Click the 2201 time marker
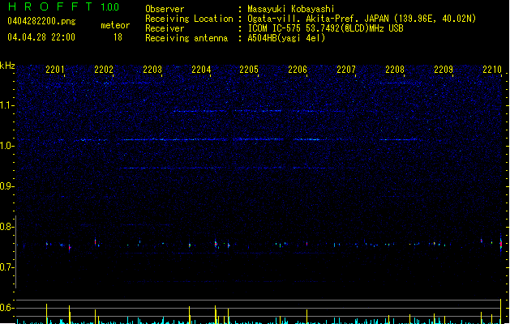Viewport: 510px width, 324px height. click(x=55, y=69)
